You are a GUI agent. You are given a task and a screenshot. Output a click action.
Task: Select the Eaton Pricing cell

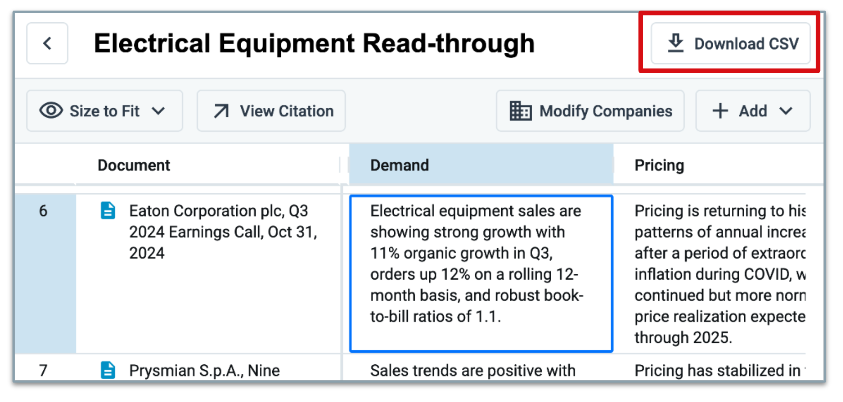pyautogui.click(x=719, y=274)
